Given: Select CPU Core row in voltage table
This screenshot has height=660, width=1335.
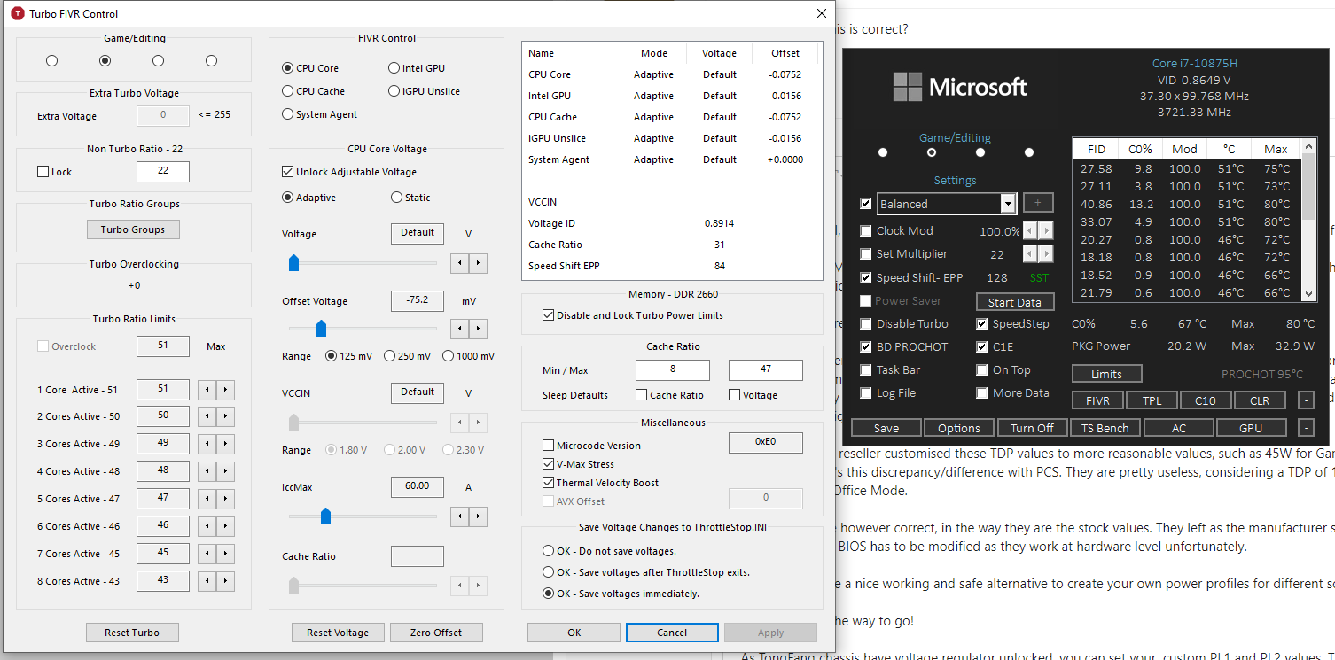Looking at the screenshot, I should point(671,74).
